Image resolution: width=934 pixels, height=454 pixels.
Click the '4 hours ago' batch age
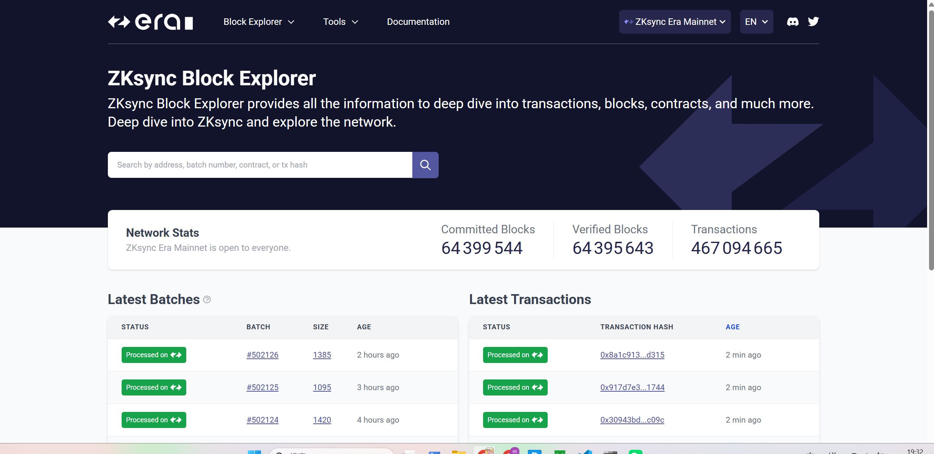(378, 420)
